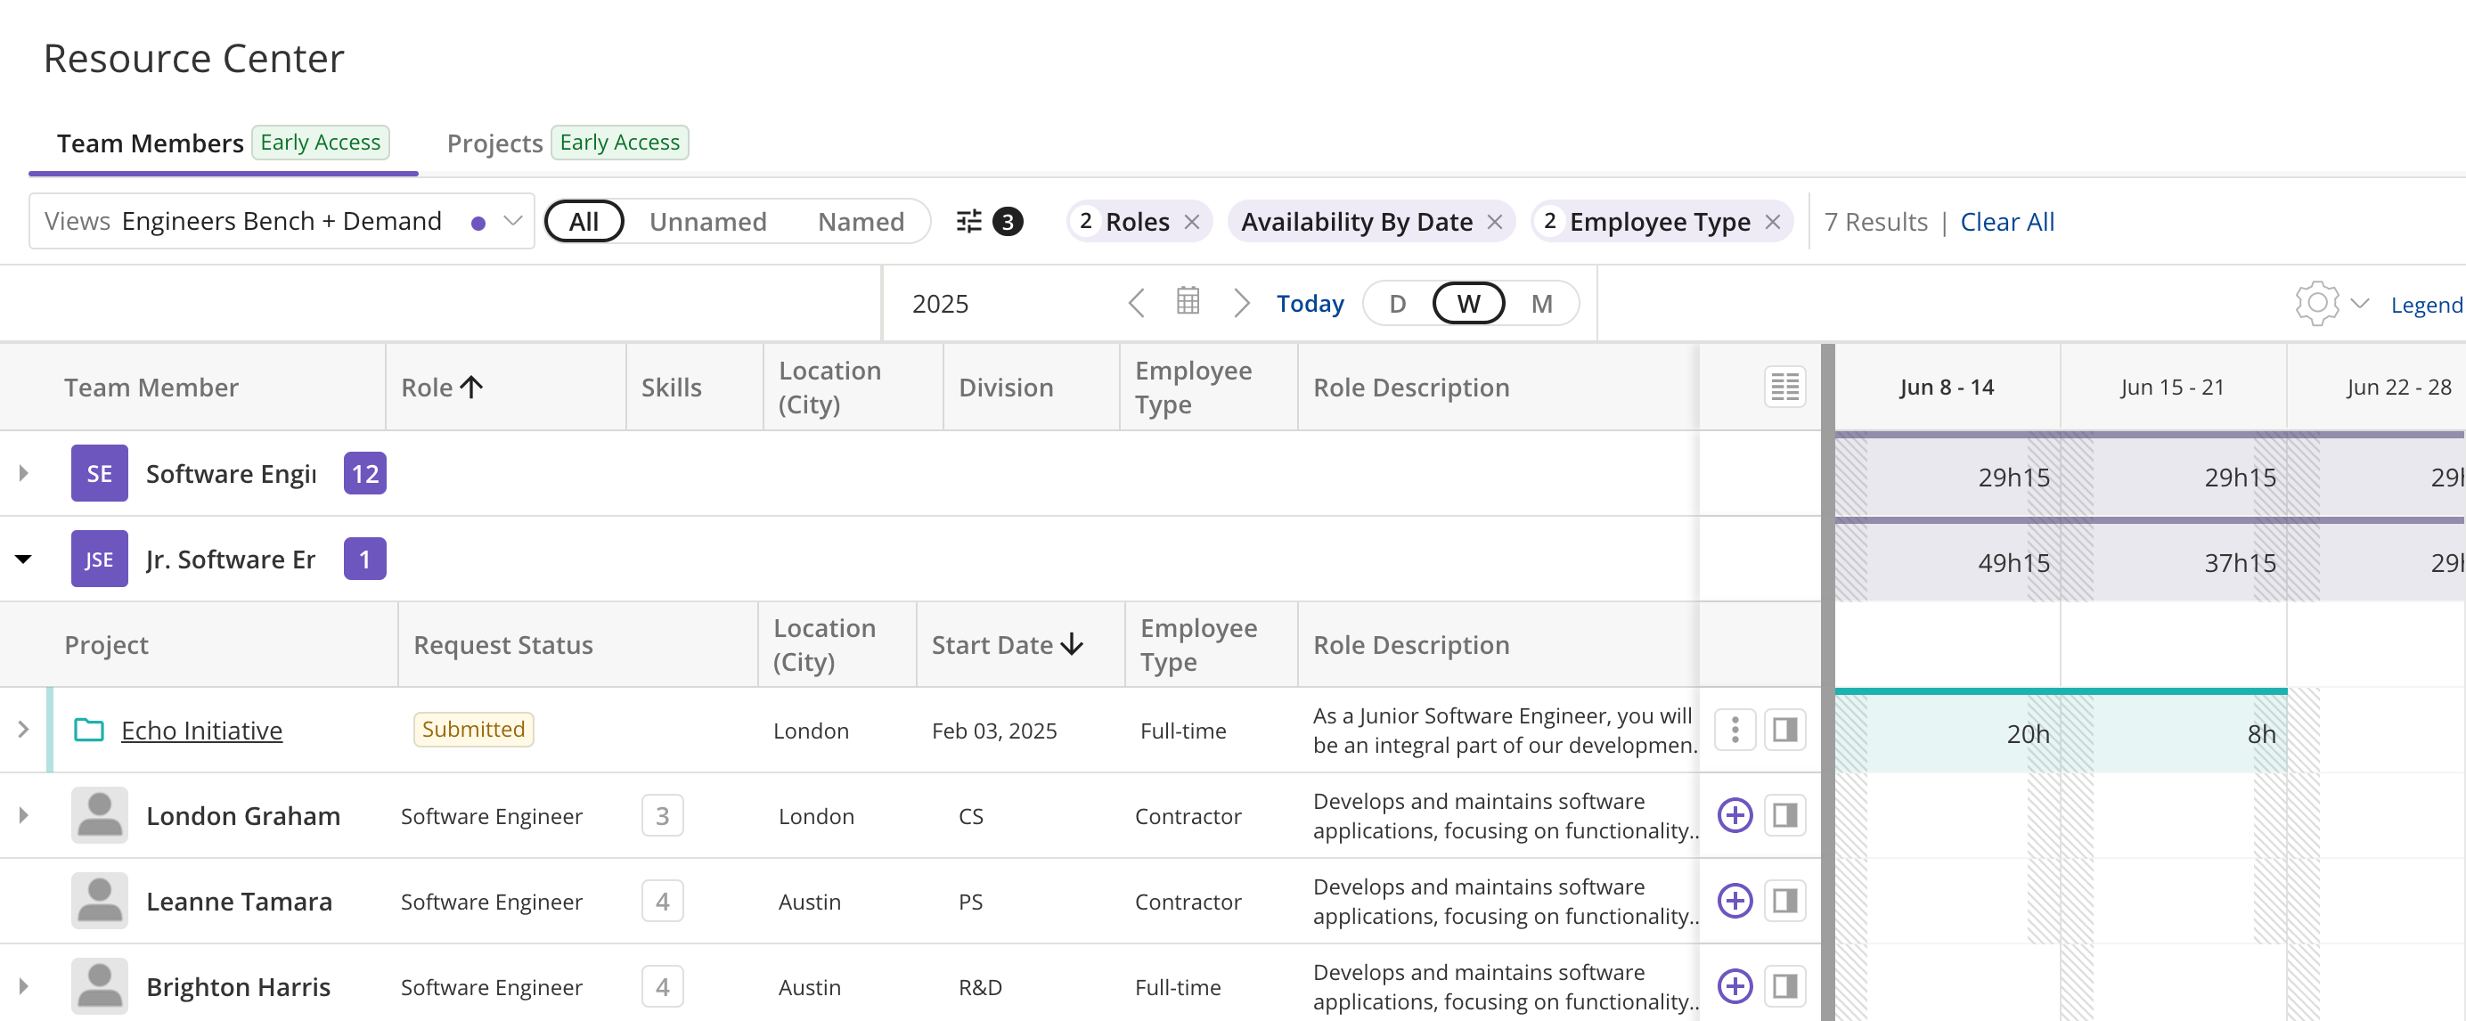The width and height of the screenshot is (2466, 1021).
Task: Click Leanne Tamara's avatar
Action: (x=100, y=901)
